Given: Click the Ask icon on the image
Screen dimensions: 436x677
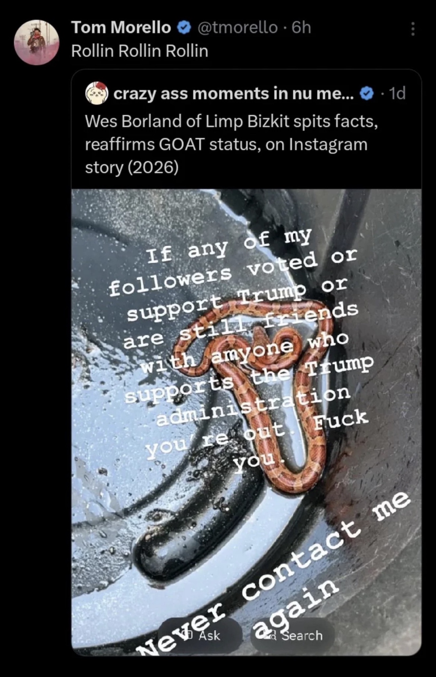Looking at the screenshot, I should [187, 635].
